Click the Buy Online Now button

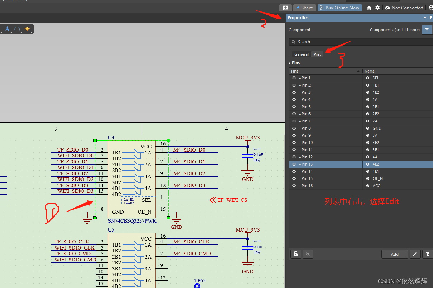339,8
